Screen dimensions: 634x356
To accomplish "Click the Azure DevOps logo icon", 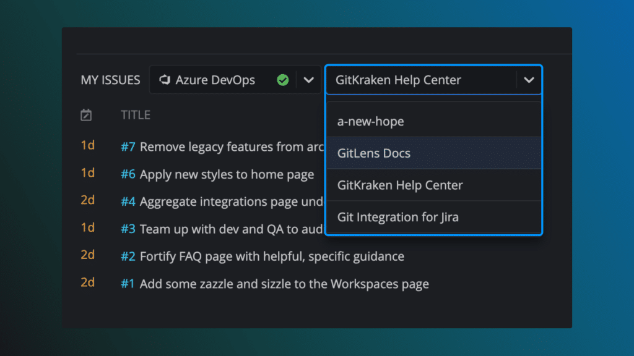I will [x=165, y=80].
